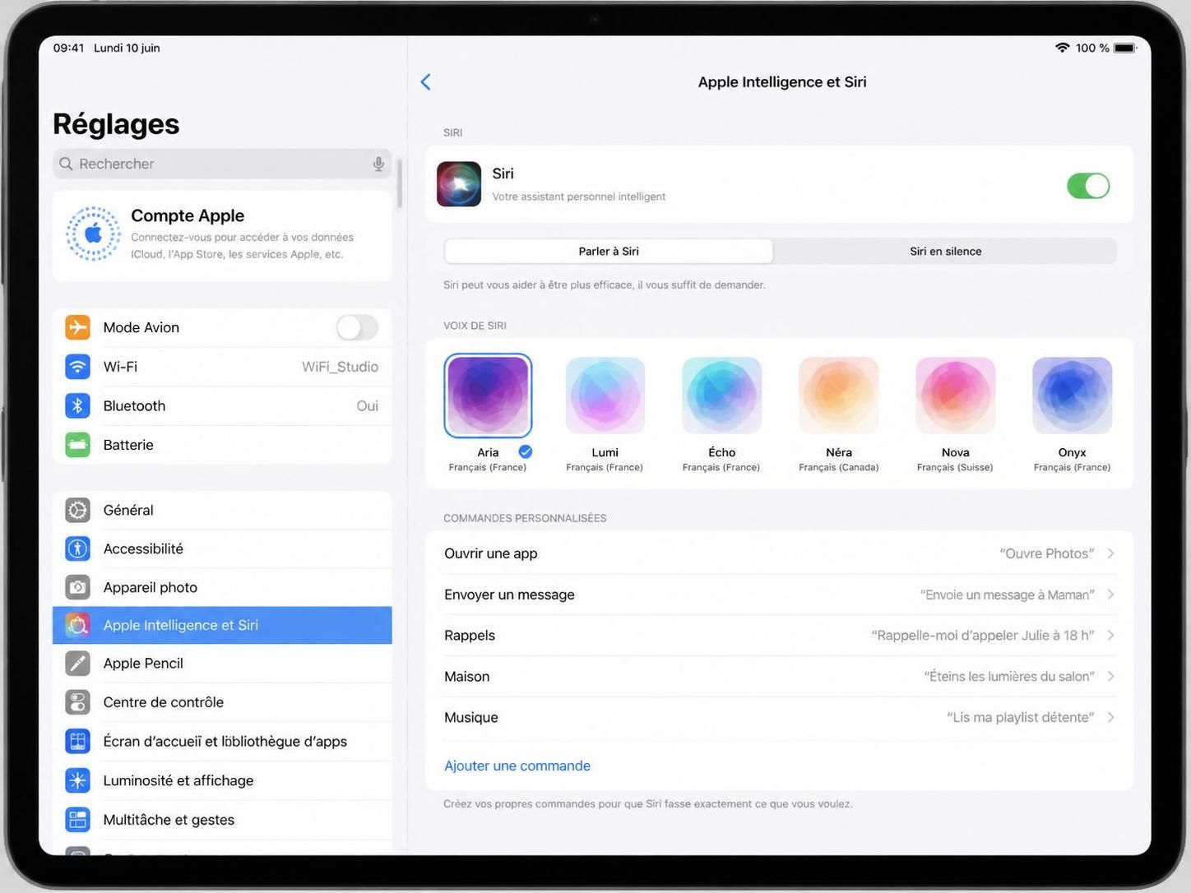Click the Luminosité et affichage icon
1191x893 pixels.
(x=78, y=780)
